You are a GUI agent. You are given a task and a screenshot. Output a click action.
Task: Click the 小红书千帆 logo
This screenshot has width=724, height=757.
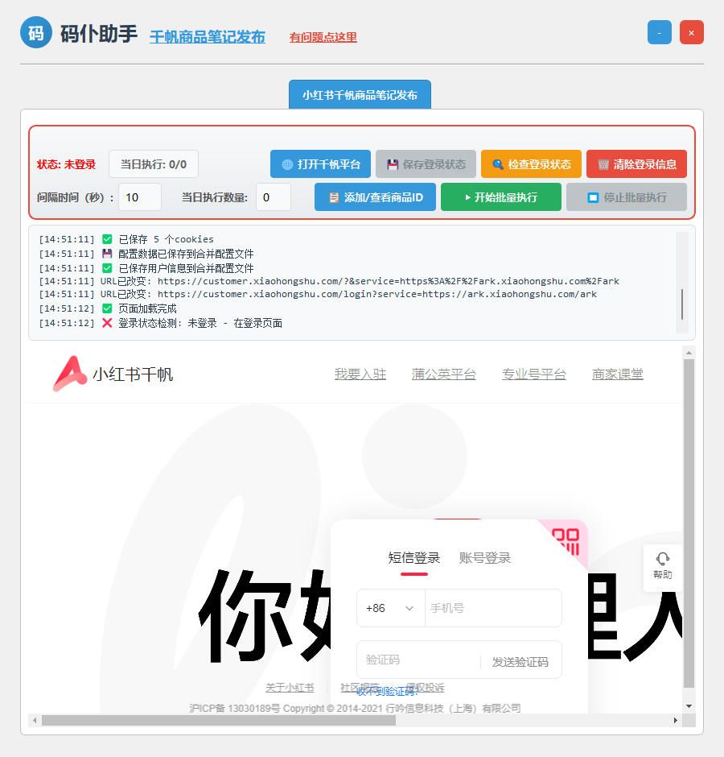tap(113, 373)
